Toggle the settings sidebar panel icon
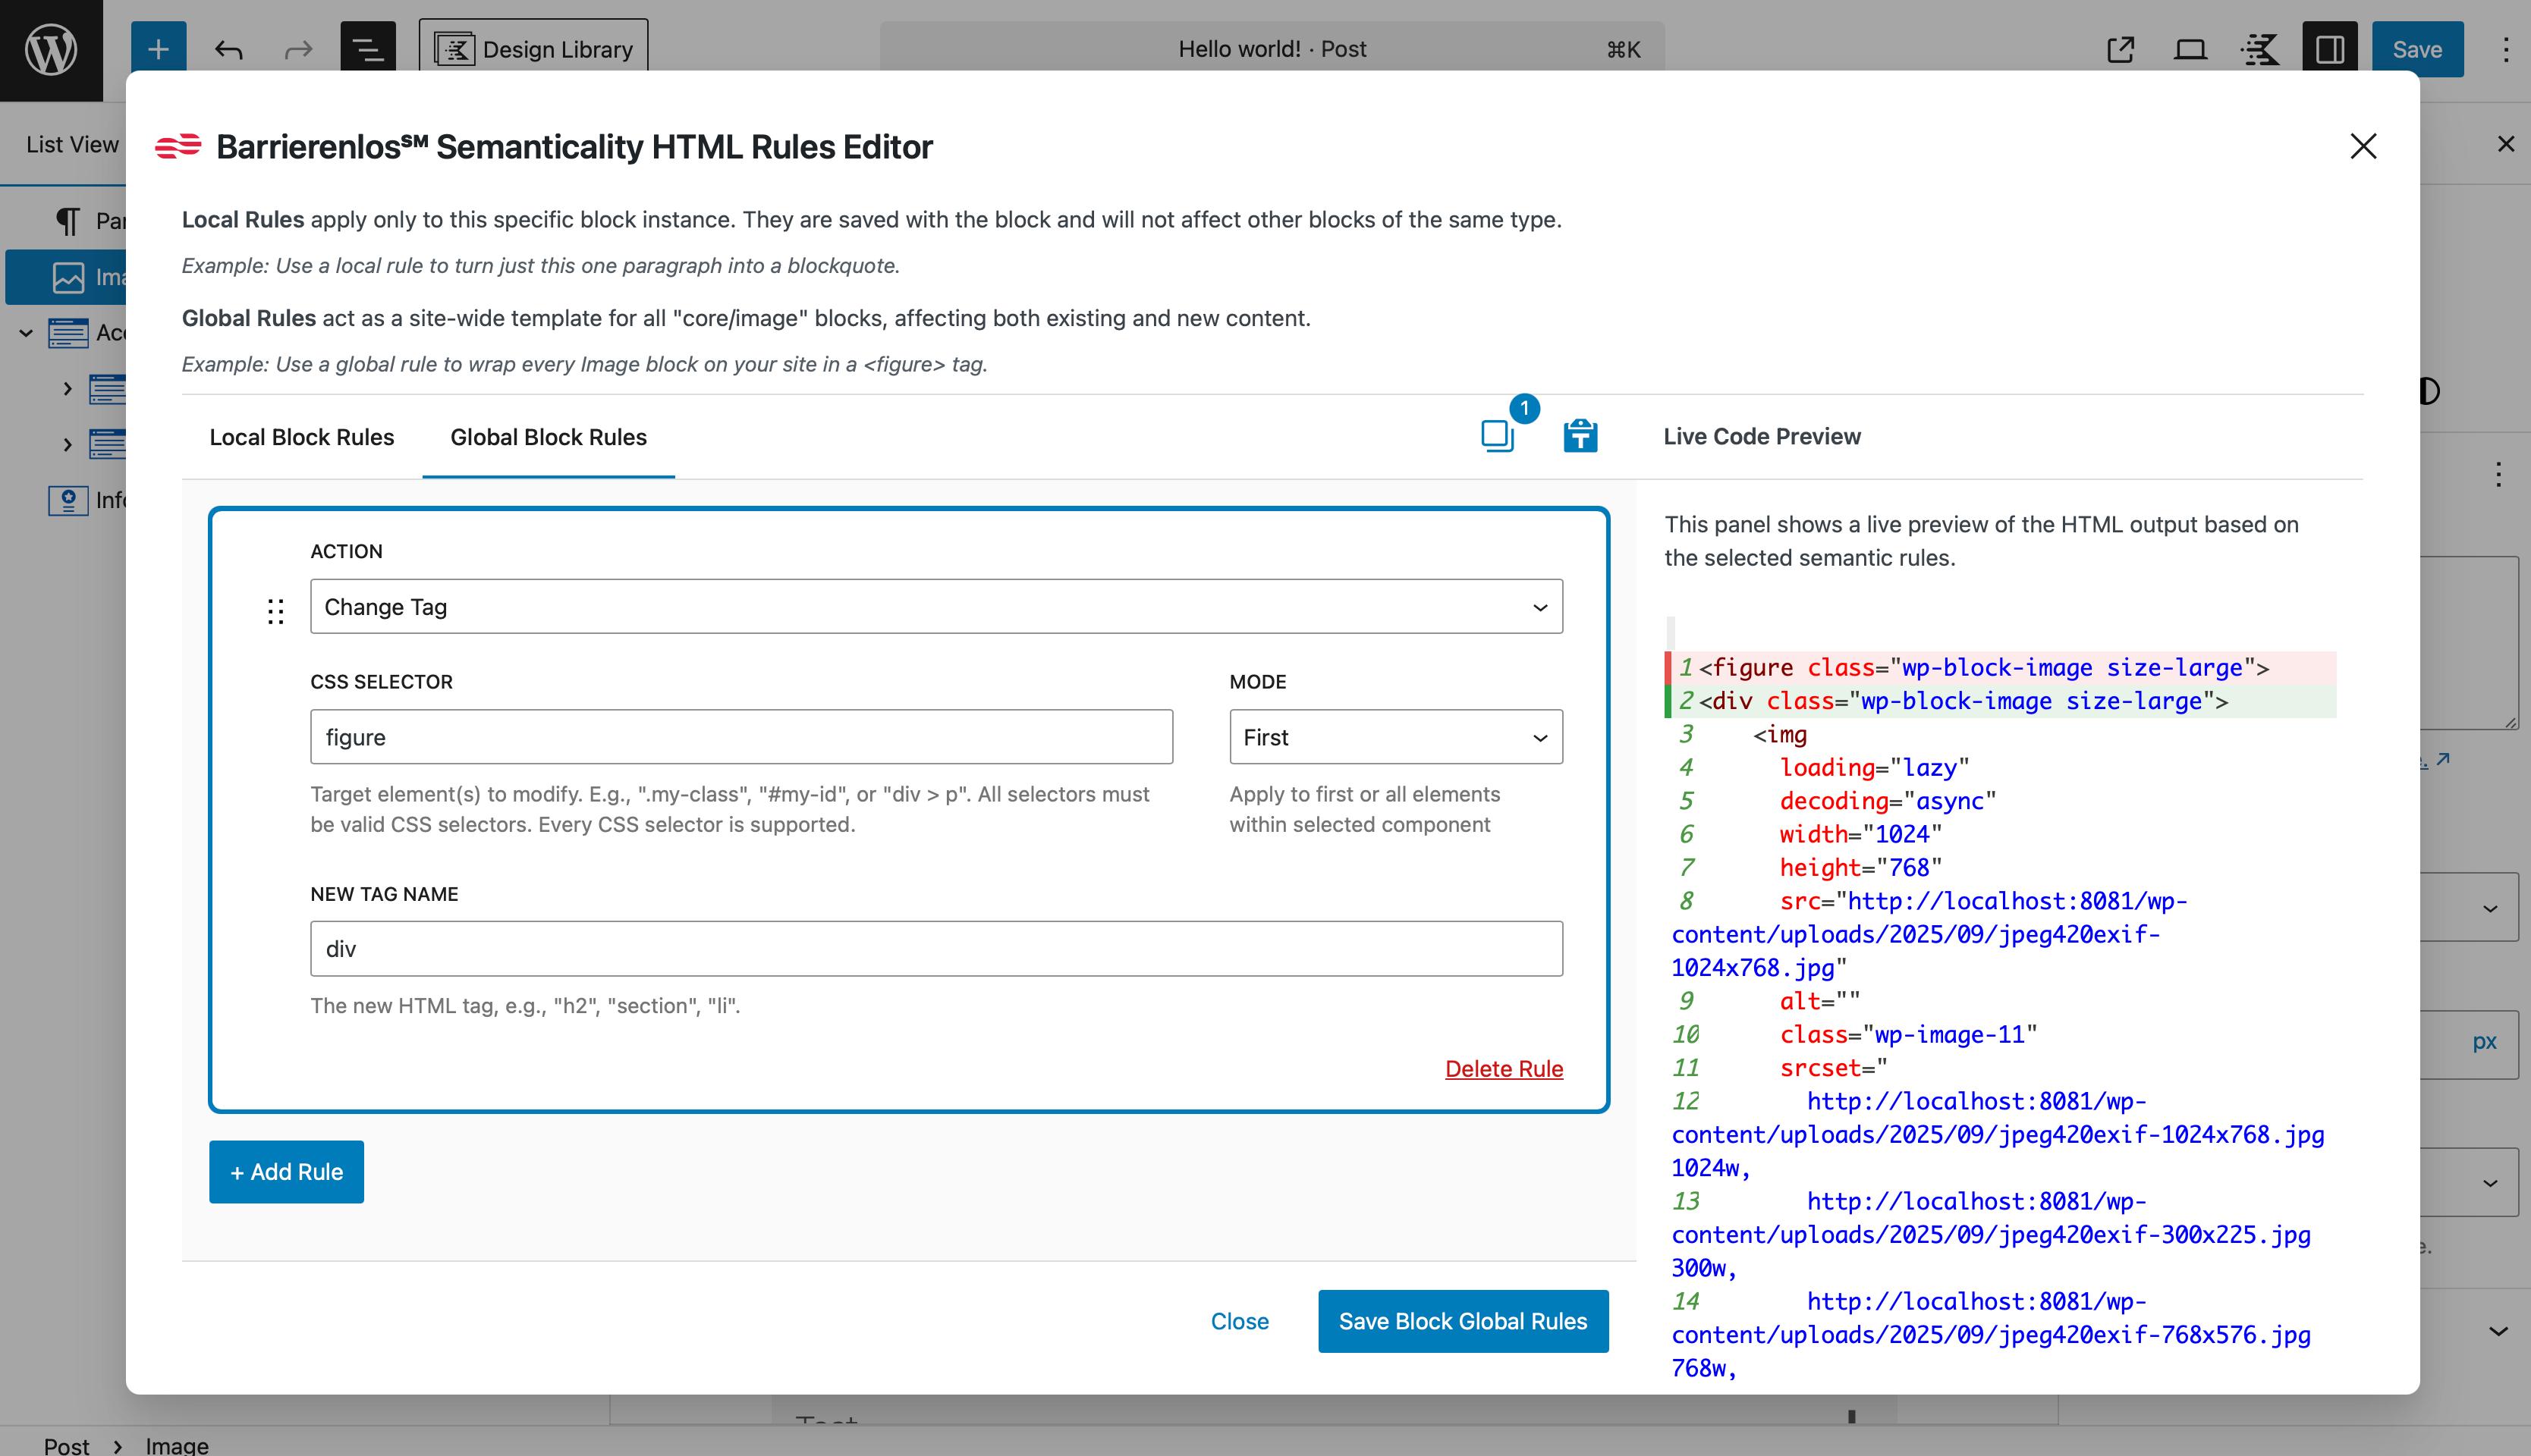The width and height of the screenshot is (2531, 1456). coord(2329,49)
